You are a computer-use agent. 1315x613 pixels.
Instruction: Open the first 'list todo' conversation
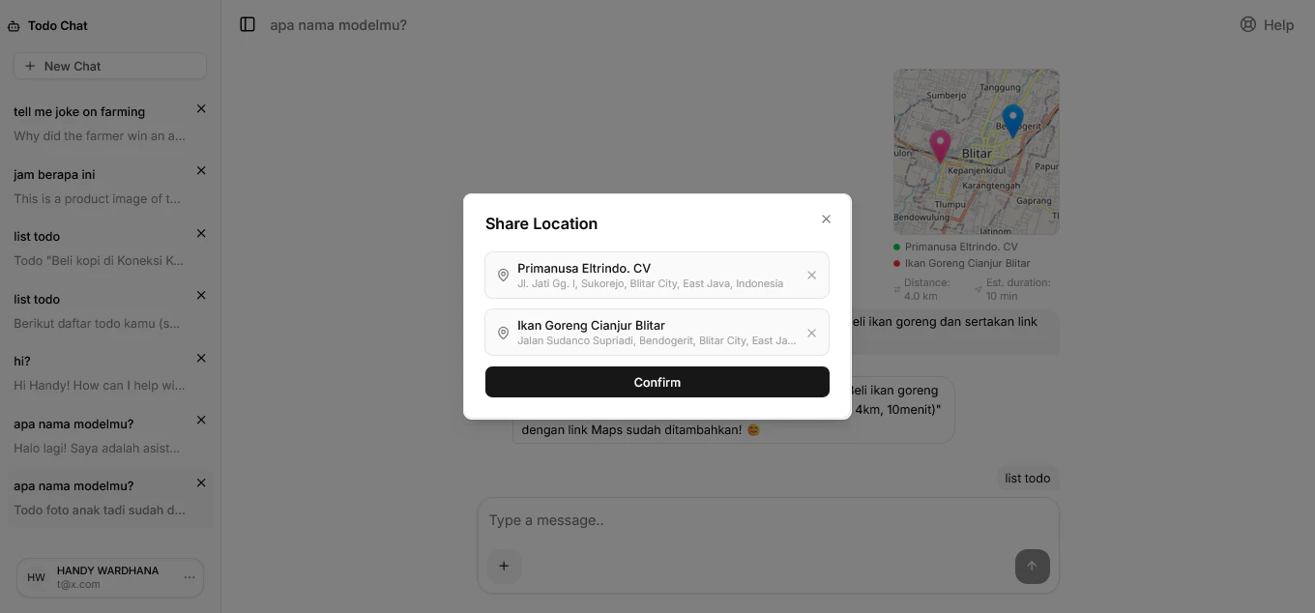tap(110, 248)
